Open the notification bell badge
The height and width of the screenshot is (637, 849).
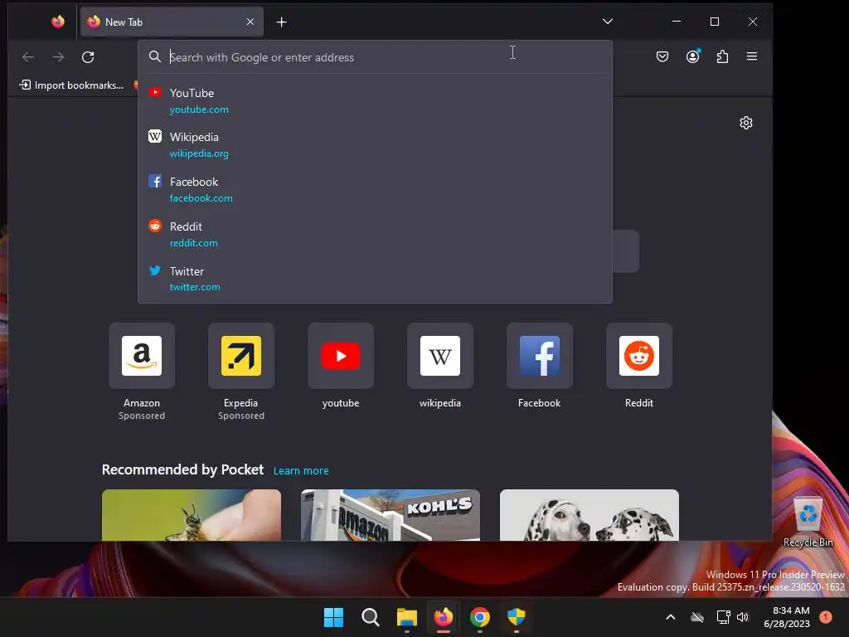826,617
